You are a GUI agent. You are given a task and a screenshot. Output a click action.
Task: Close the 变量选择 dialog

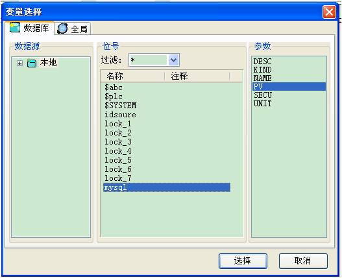329,12
